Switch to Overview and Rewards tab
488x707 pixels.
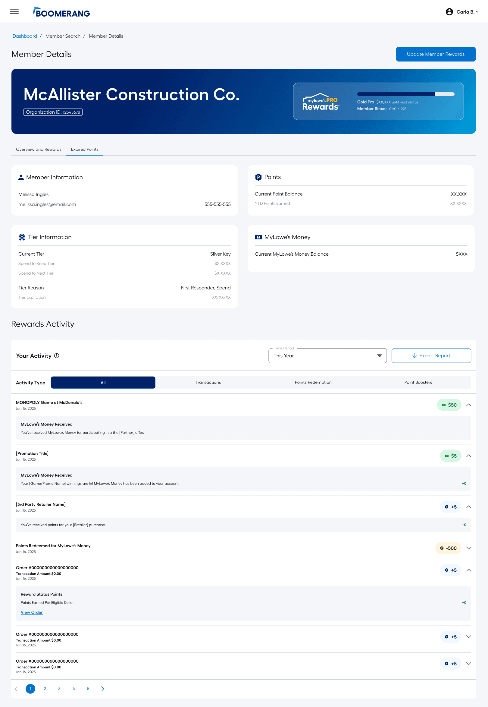[39, 149]
